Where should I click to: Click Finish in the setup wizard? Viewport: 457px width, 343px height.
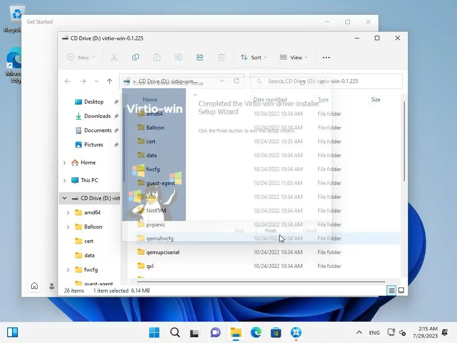[x=270, y=231]
